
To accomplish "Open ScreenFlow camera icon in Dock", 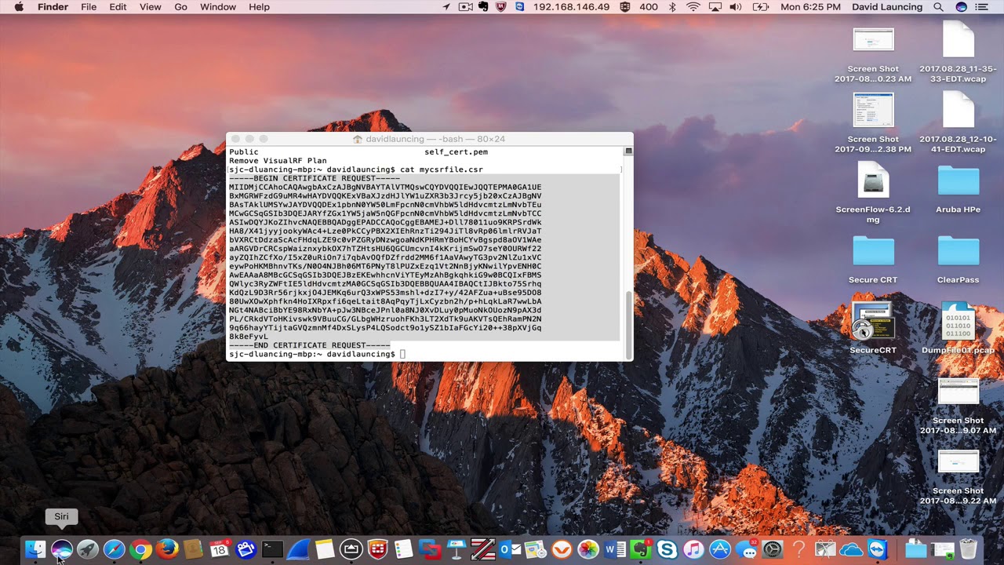I will click(x=246, y=549).
